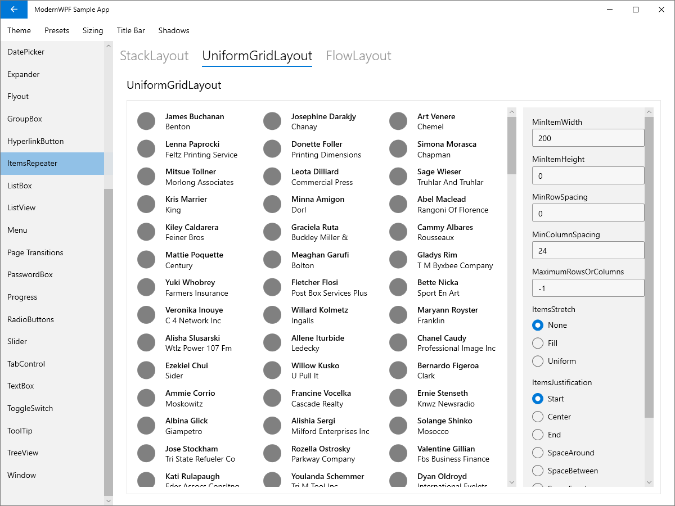This screenshot has width=675, height=506.
Task: Click avatar circle beside Meaghan Garufi
Action: 272,259
